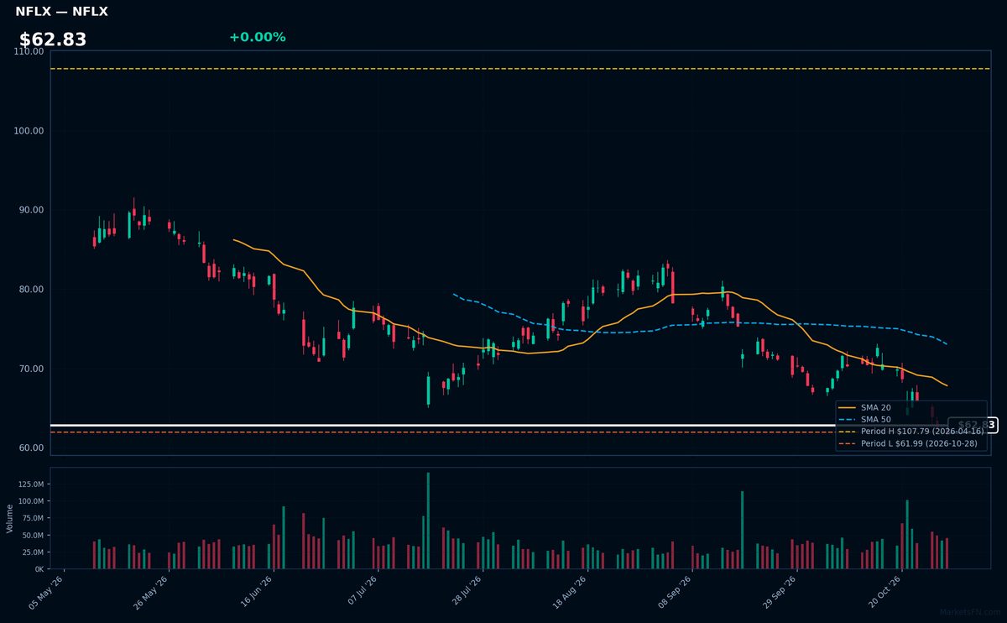Click the 18 Aug '26 date label

point(569,591)
